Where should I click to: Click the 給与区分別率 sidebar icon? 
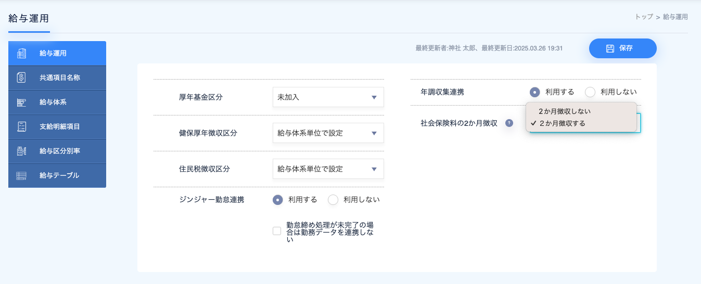point(21,151)
